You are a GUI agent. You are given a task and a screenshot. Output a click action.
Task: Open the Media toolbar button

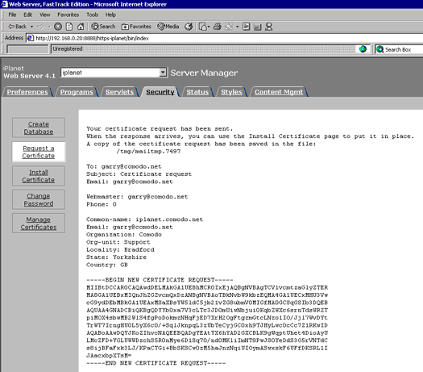[168, 27]
